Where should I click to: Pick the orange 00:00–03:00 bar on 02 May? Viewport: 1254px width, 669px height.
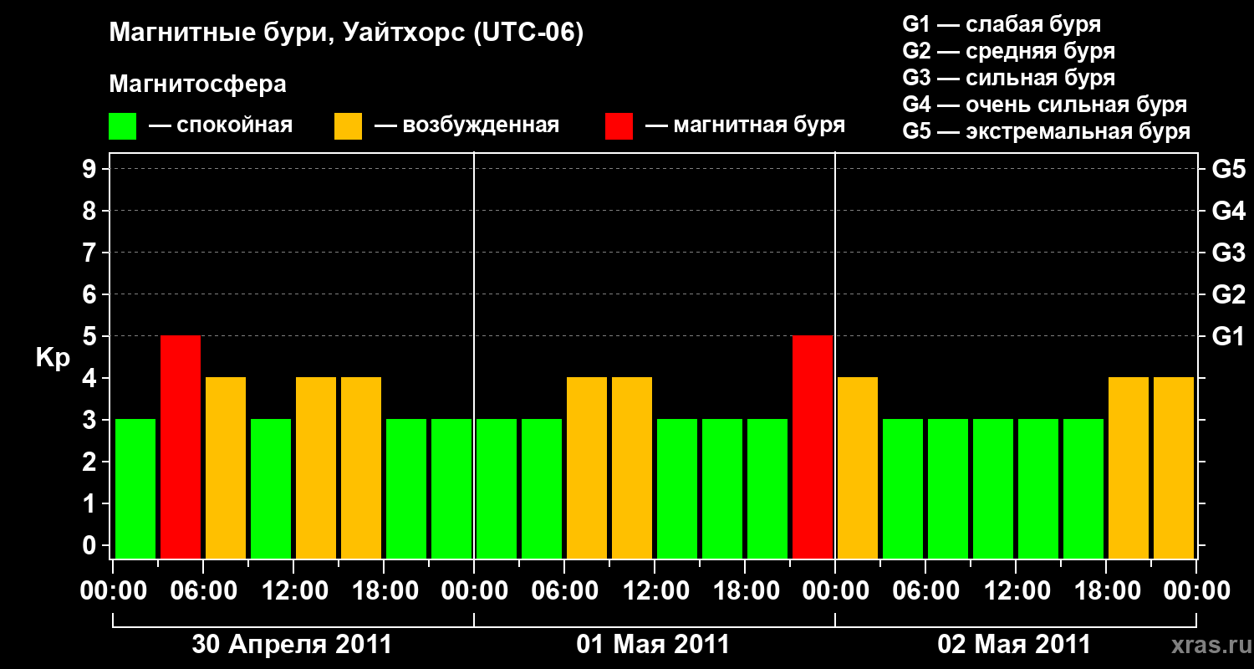click(x=858, y=467)
